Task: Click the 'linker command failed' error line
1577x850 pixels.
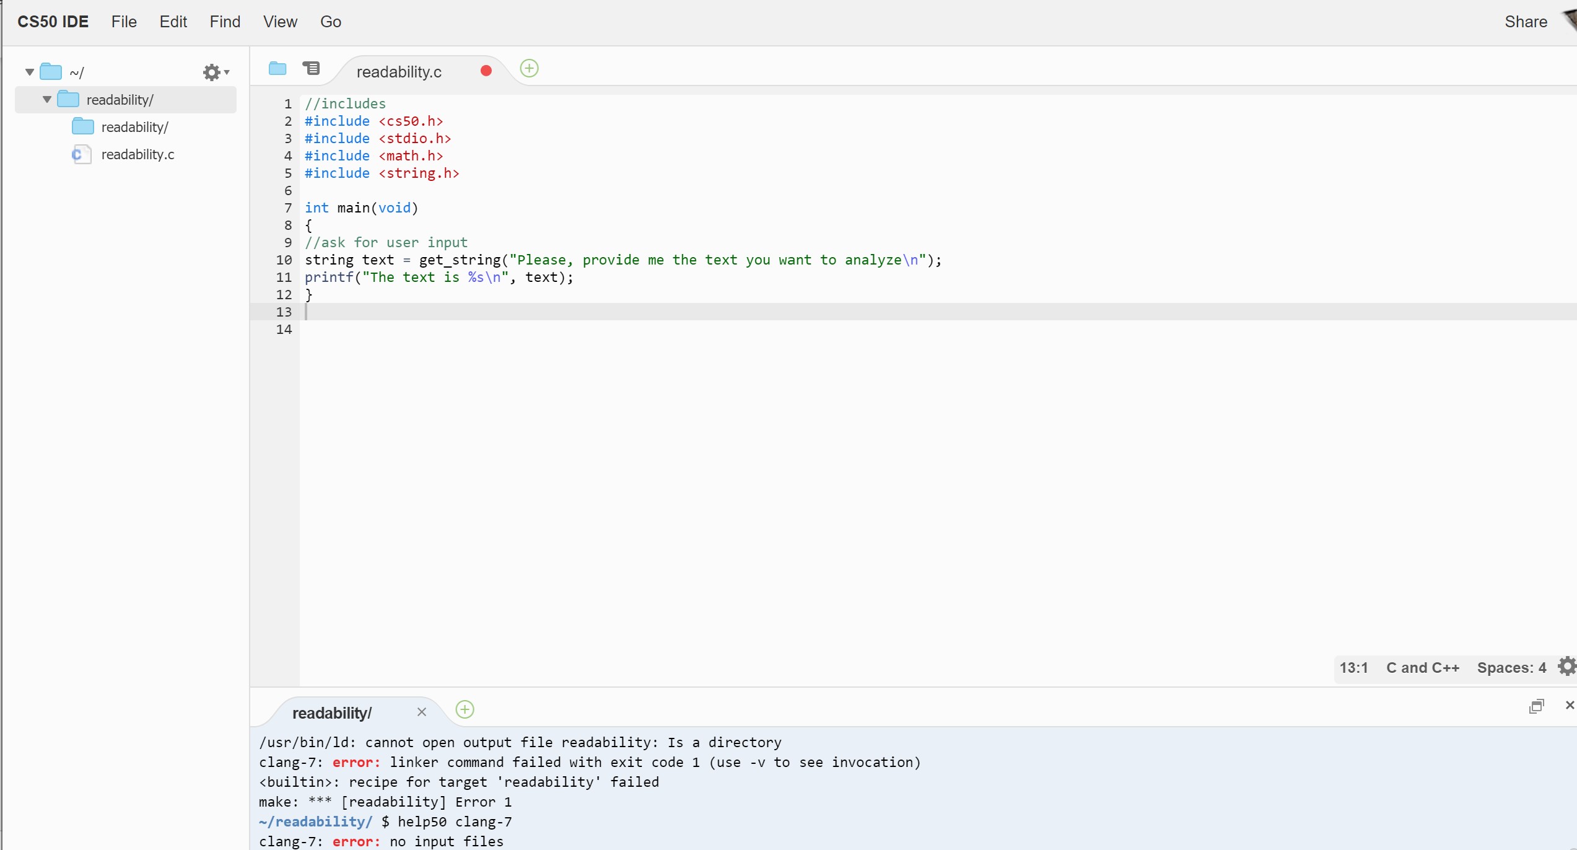Action: (590, 762)
